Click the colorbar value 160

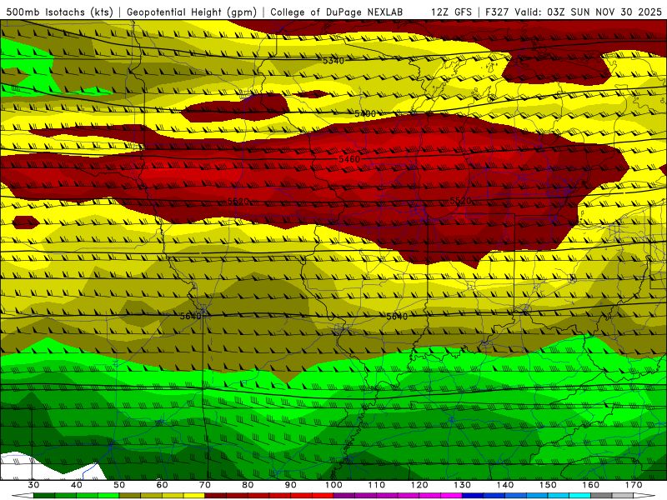[591, 485]
